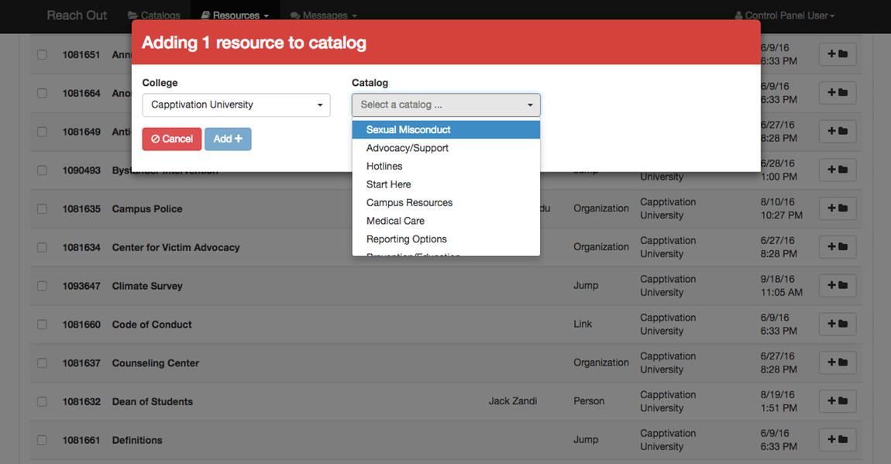The height and width of the screenshot is (464, 891).
Task: Choose Medical Care catalog option
Action: [x=446, y=220]
